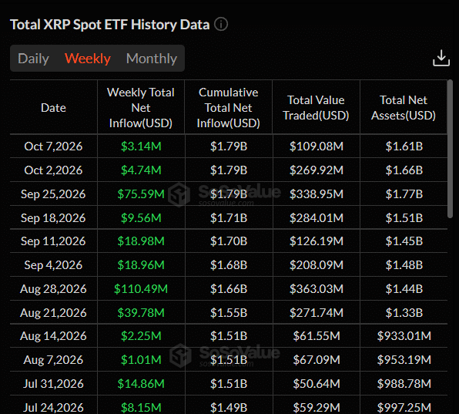Select the Weekly tab
The image size is (459, 414).
click(x=88, y=59)
